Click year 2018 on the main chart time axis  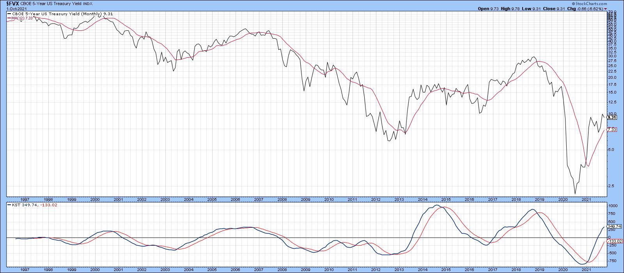(x=516, y=199)
